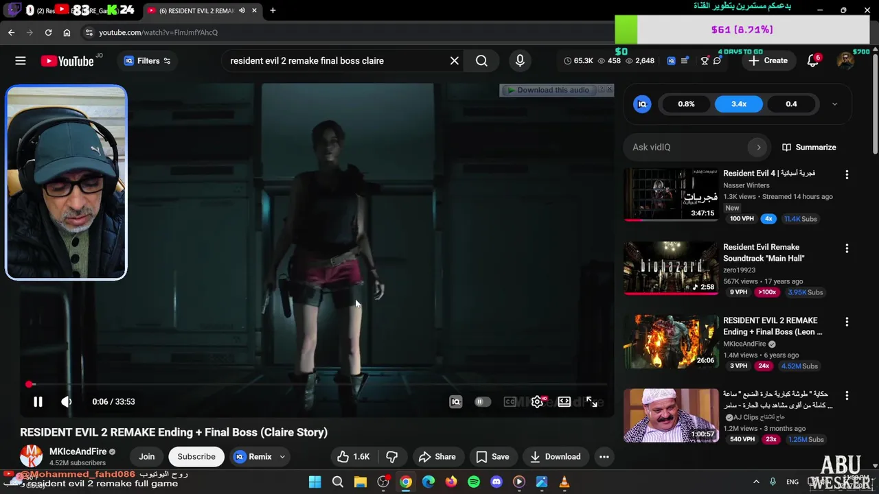Open the biohazard Main Hall thumbnail
The height and width of the screenshot is (494, 879).
point(671,268)
